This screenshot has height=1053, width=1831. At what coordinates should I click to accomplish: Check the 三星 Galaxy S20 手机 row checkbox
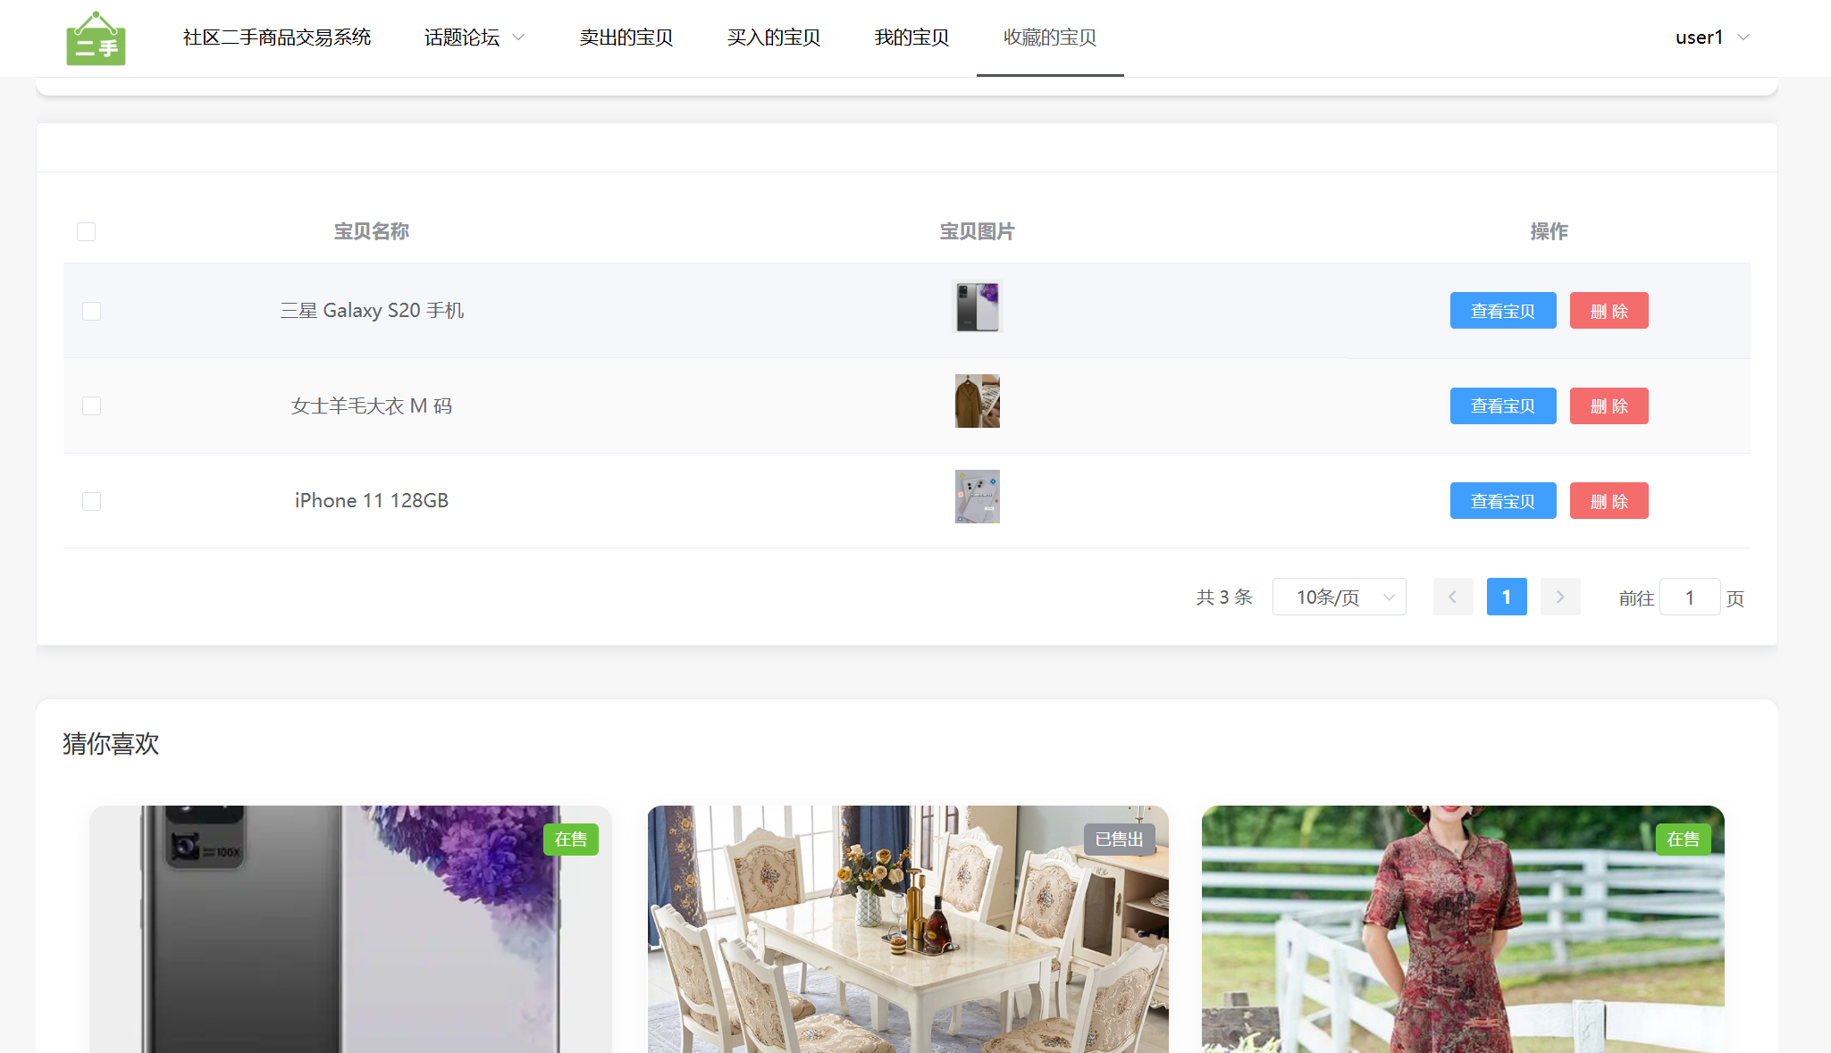91,311
